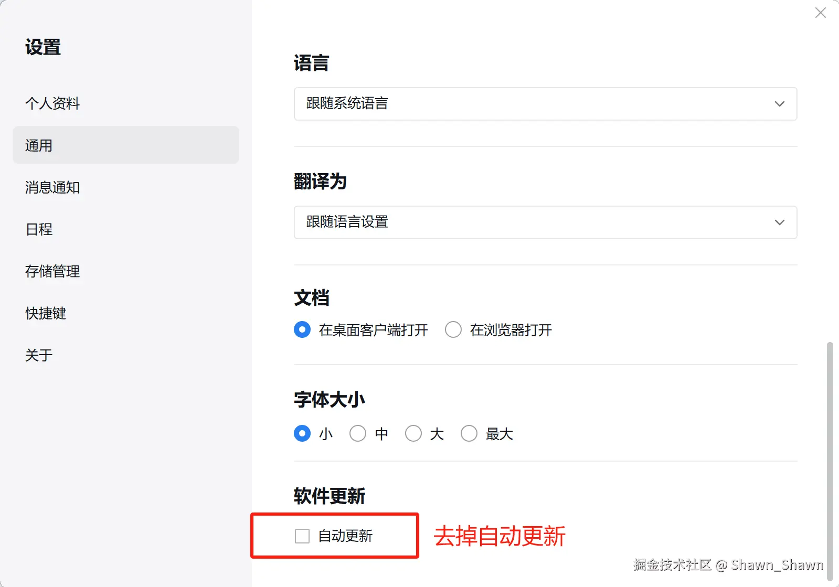Viewport: 839px width, 587px height.
Task: Select 在桌面客户端打开 radio option
Action: click(302, 330)
